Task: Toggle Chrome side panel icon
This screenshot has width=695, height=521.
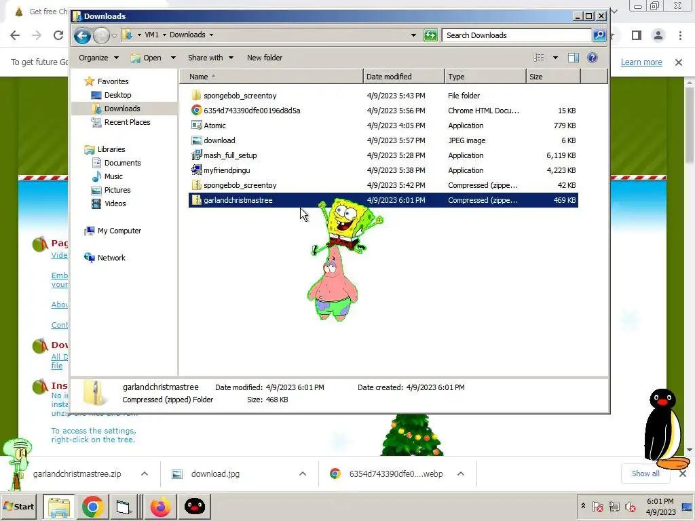Action: pos(637,35)
